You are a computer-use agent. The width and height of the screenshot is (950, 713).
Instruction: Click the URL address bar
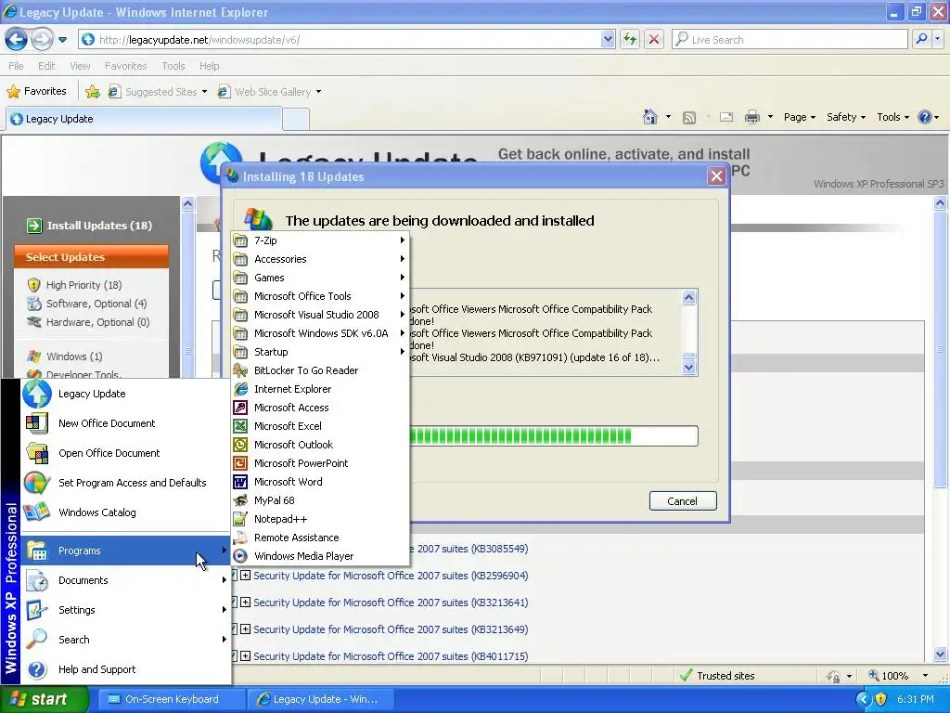[x=345, y=39]
